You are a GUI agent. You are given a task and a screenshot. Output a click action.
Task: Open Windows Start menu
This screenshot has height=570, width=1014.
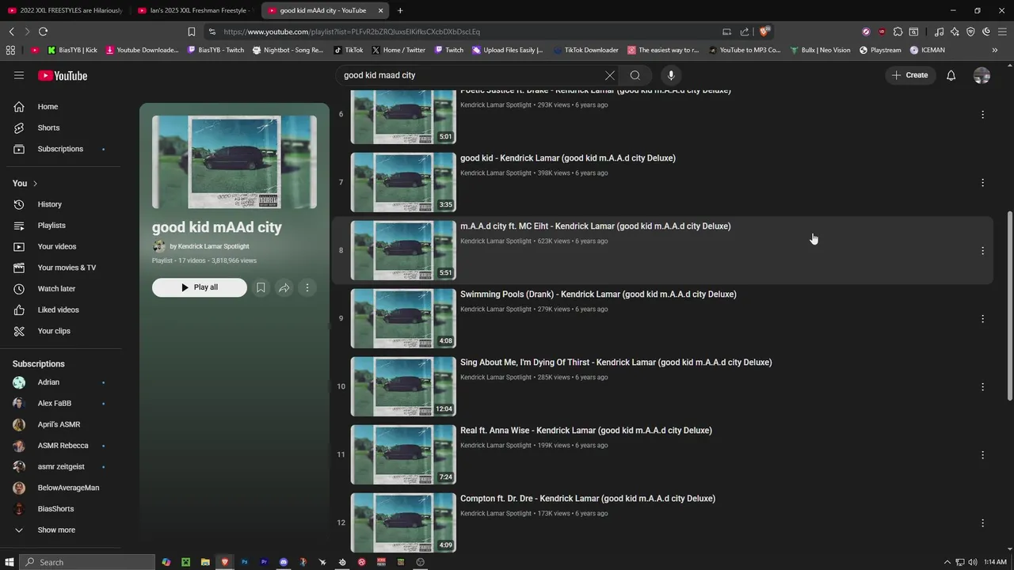(x=10, y=562)
